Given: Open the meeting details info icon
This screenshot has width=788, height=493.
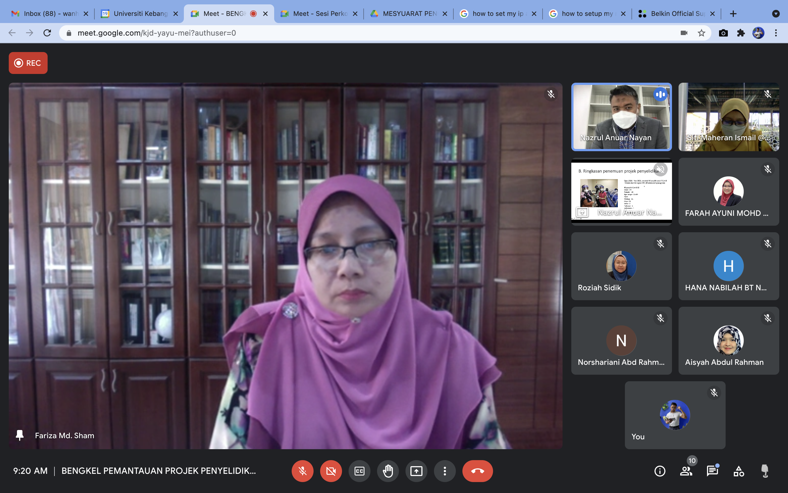Looking at the screenshot, I should pyautogui.click(x=660, y=471).
